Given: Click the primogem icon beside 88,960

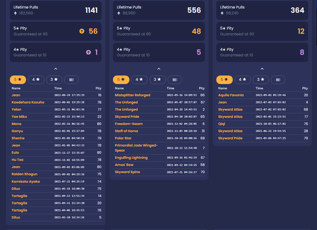Looking at the screenshot, I should pos(119,13).
